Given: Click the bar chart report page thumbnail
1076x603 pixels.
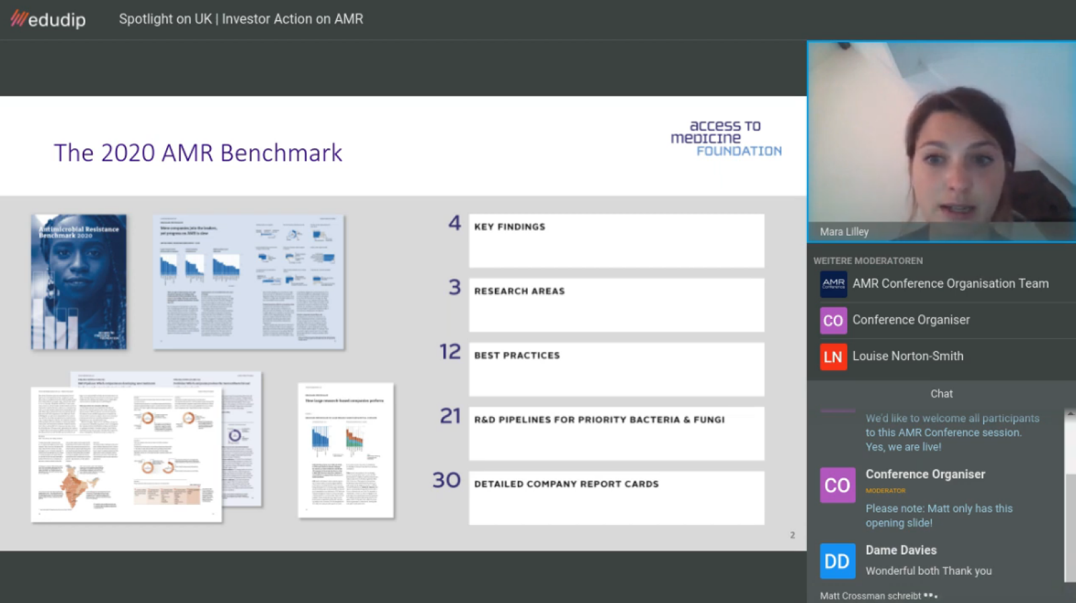Looking at the screenshot, I should pos(346,450).
